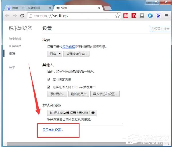Reload the settings page

pos(22,16)
